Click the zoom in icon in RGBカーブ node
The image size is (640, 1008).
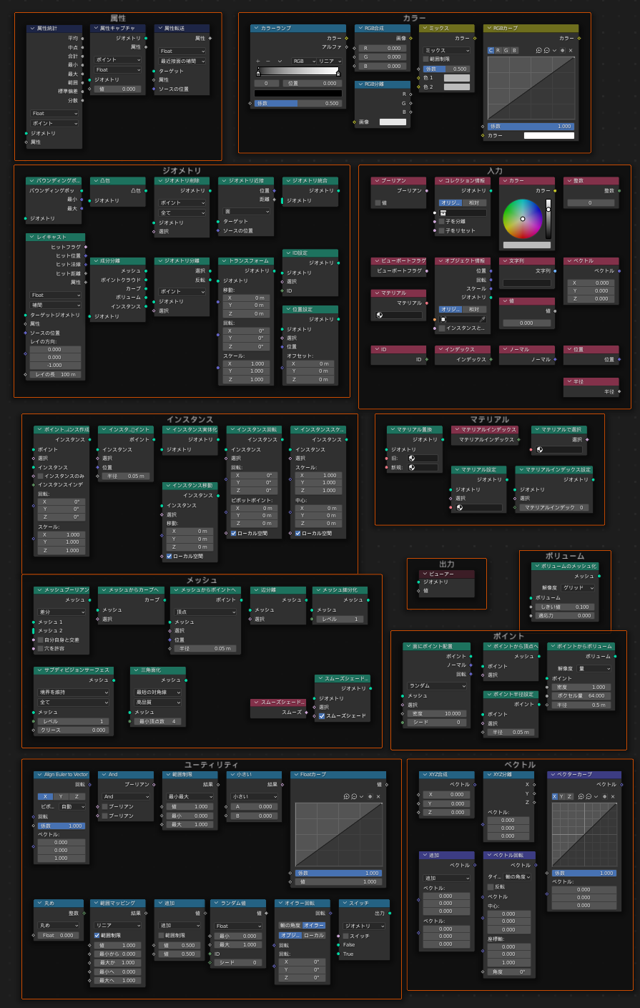[x=539, y=50]
